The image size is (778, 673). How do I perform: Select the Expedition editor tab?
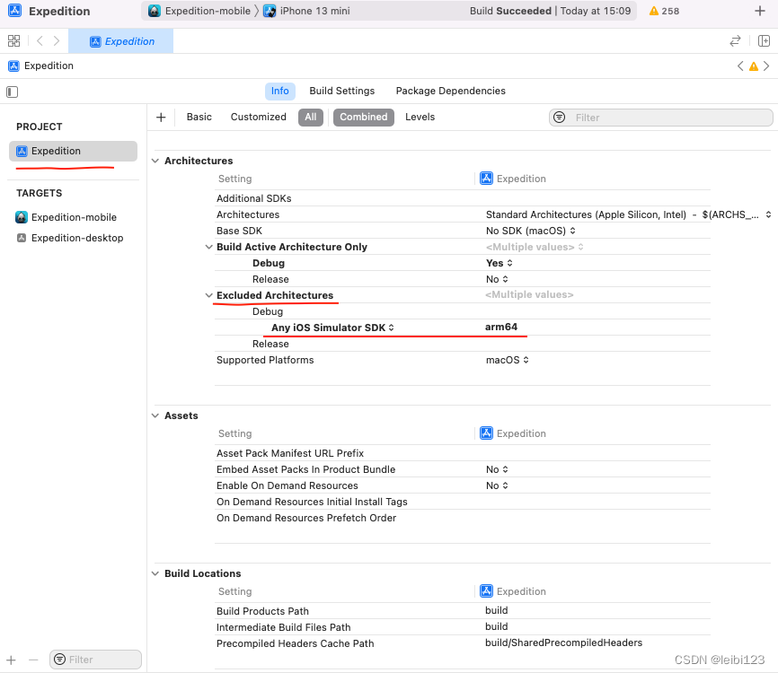[121, 41]
